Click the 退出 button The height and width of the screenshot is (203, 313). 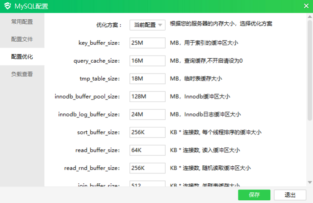pos(290,195)
